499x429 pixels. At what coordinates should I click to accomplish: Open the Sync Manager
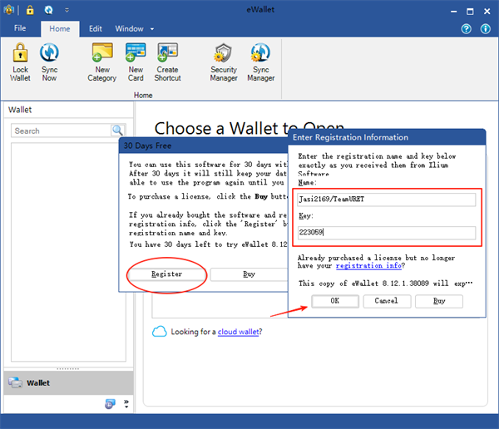(x=260, y=62)
